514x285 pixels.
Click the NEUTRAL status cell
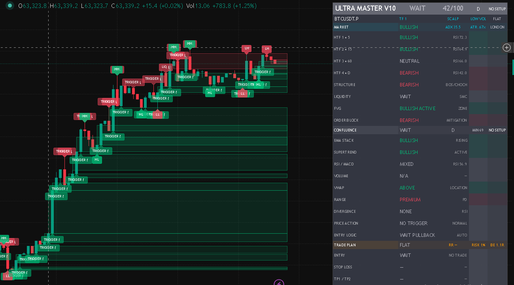coord(410,61)
